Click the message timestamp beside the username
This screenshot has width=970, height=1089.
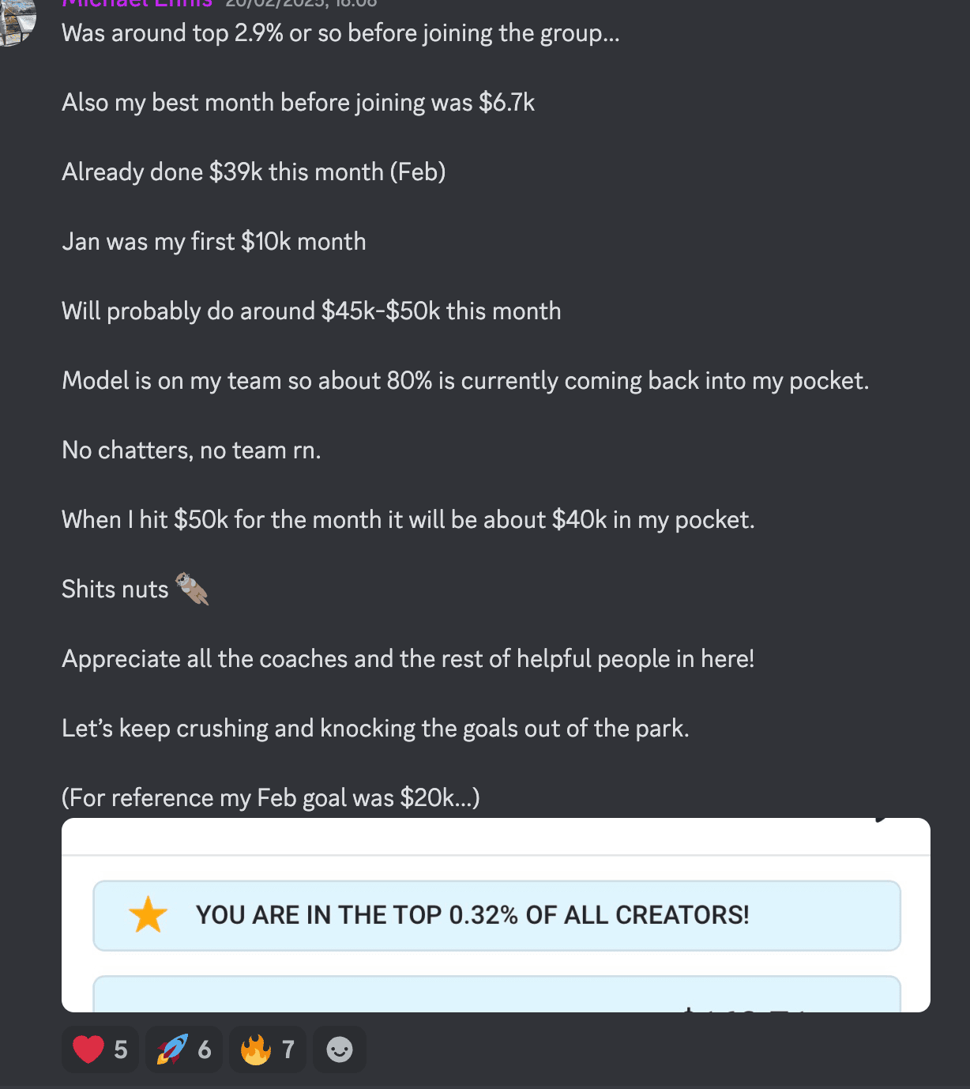[x=301, y=3]
